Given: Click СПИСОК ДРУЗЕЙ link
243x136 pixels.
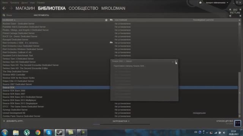Looking at the screenshot, I should [225, 121].
